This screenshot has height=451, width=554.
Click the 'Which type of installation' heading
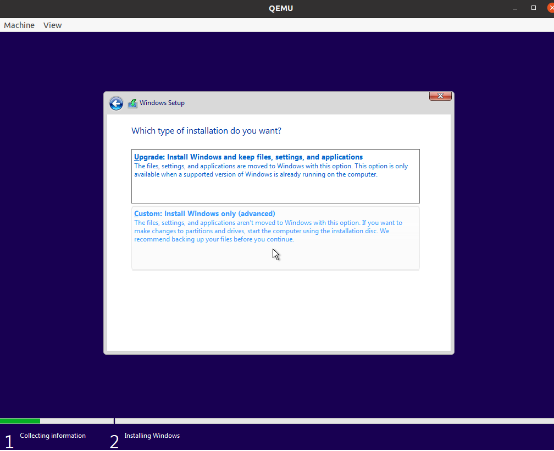pos(206,131)
